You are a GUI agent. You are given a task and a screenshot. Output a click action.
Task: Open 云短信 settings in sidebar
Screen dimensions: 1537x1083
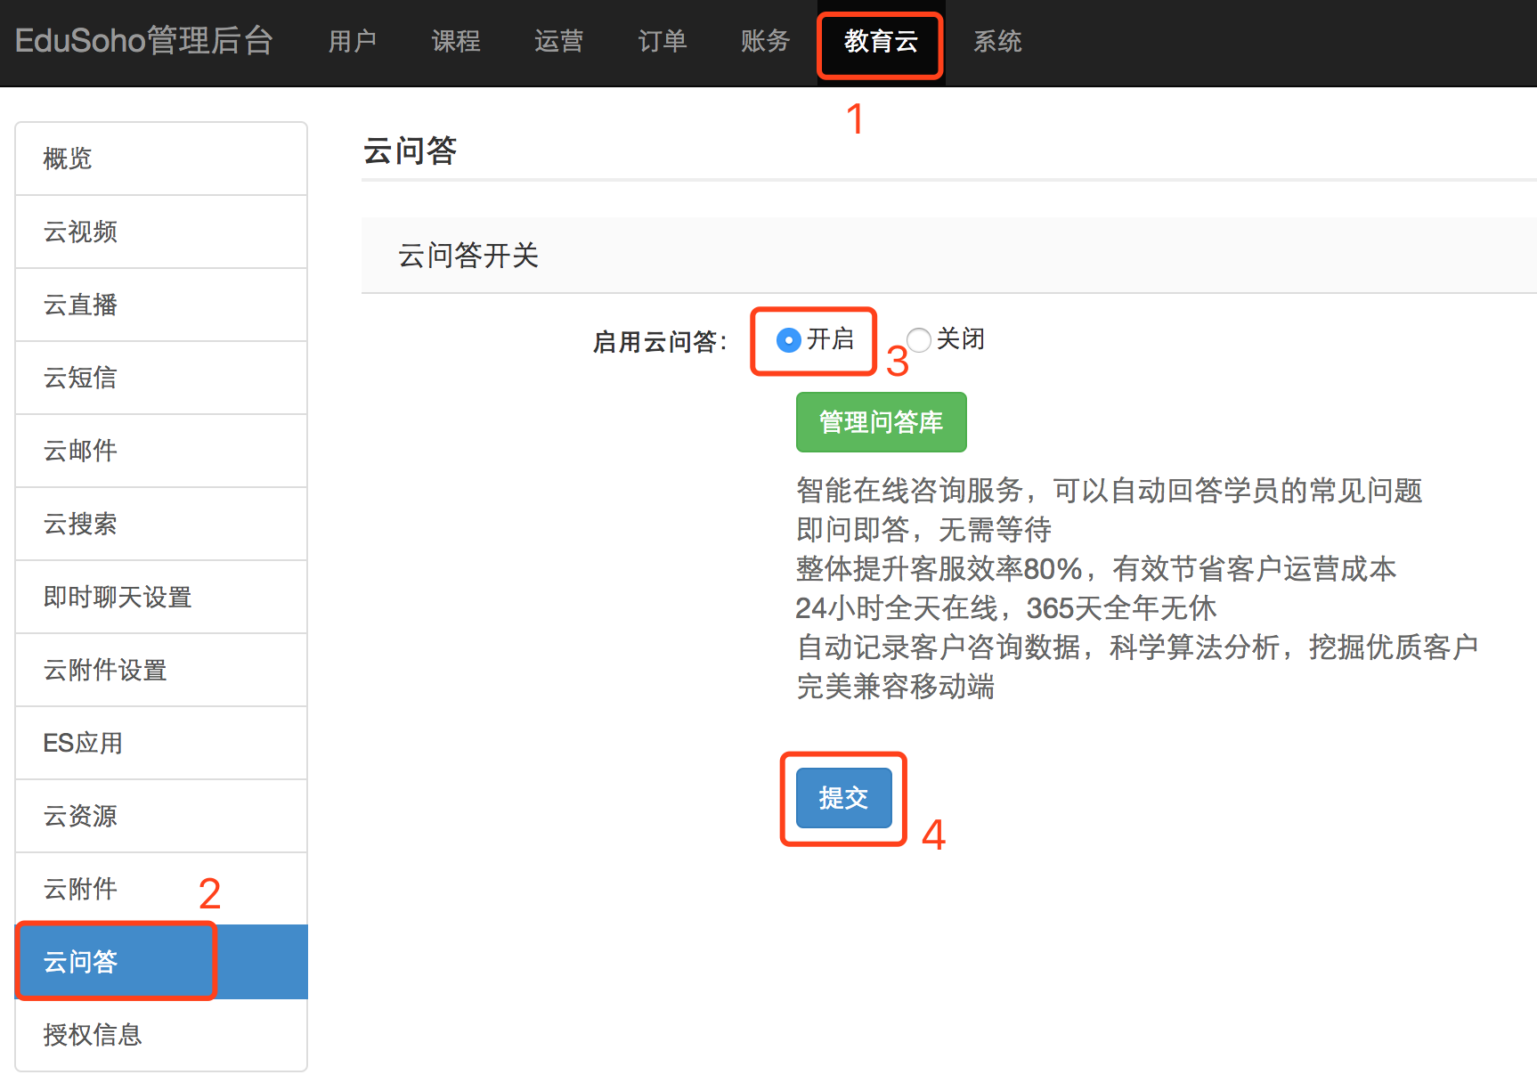pos(161,378)
